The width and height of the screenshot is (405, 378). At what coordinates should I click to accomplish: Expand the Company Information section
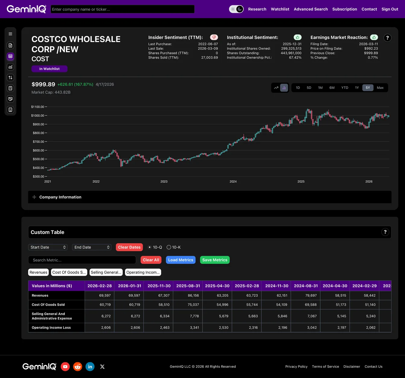[210, 197]
